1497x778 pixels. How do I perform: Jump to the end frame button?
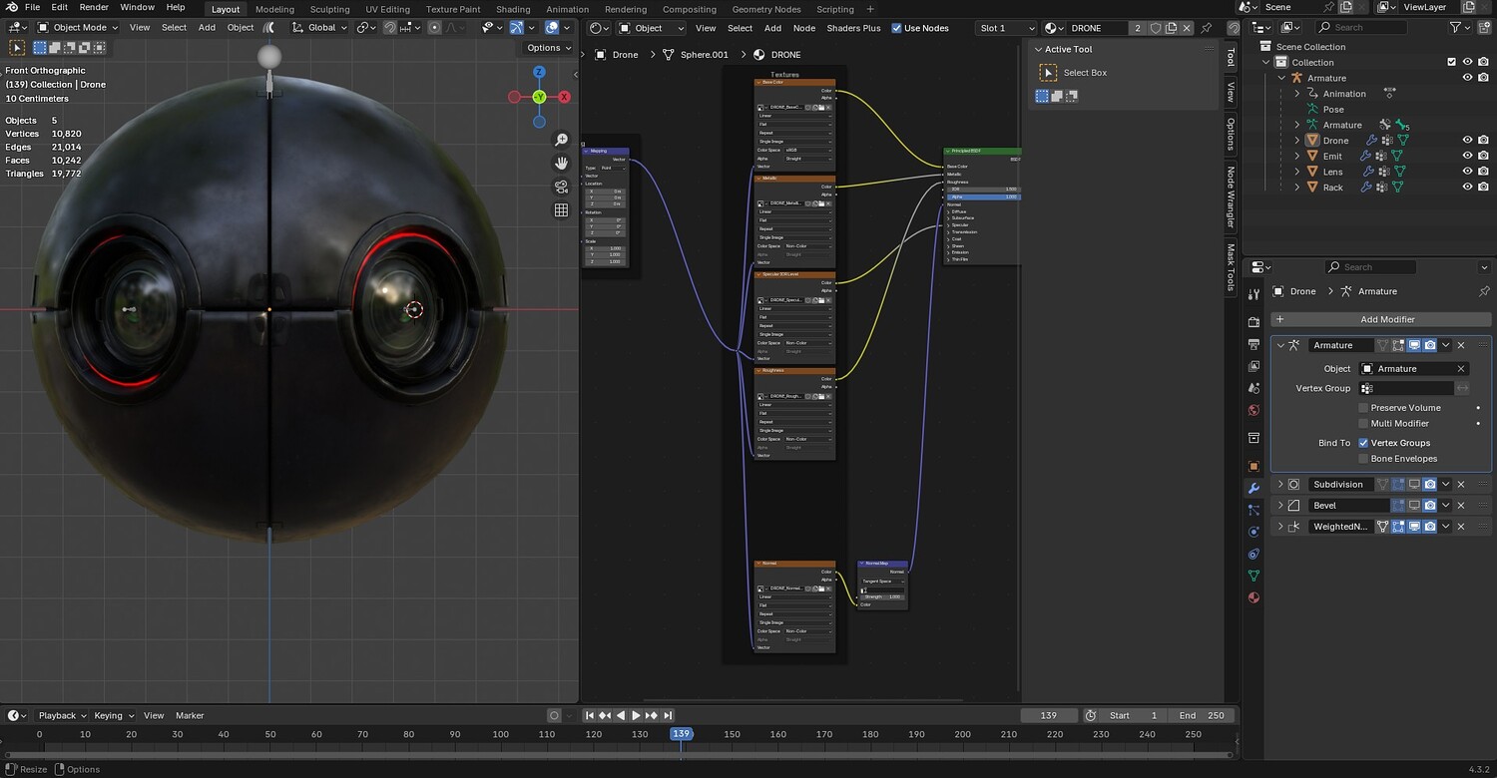coord(668,715)
